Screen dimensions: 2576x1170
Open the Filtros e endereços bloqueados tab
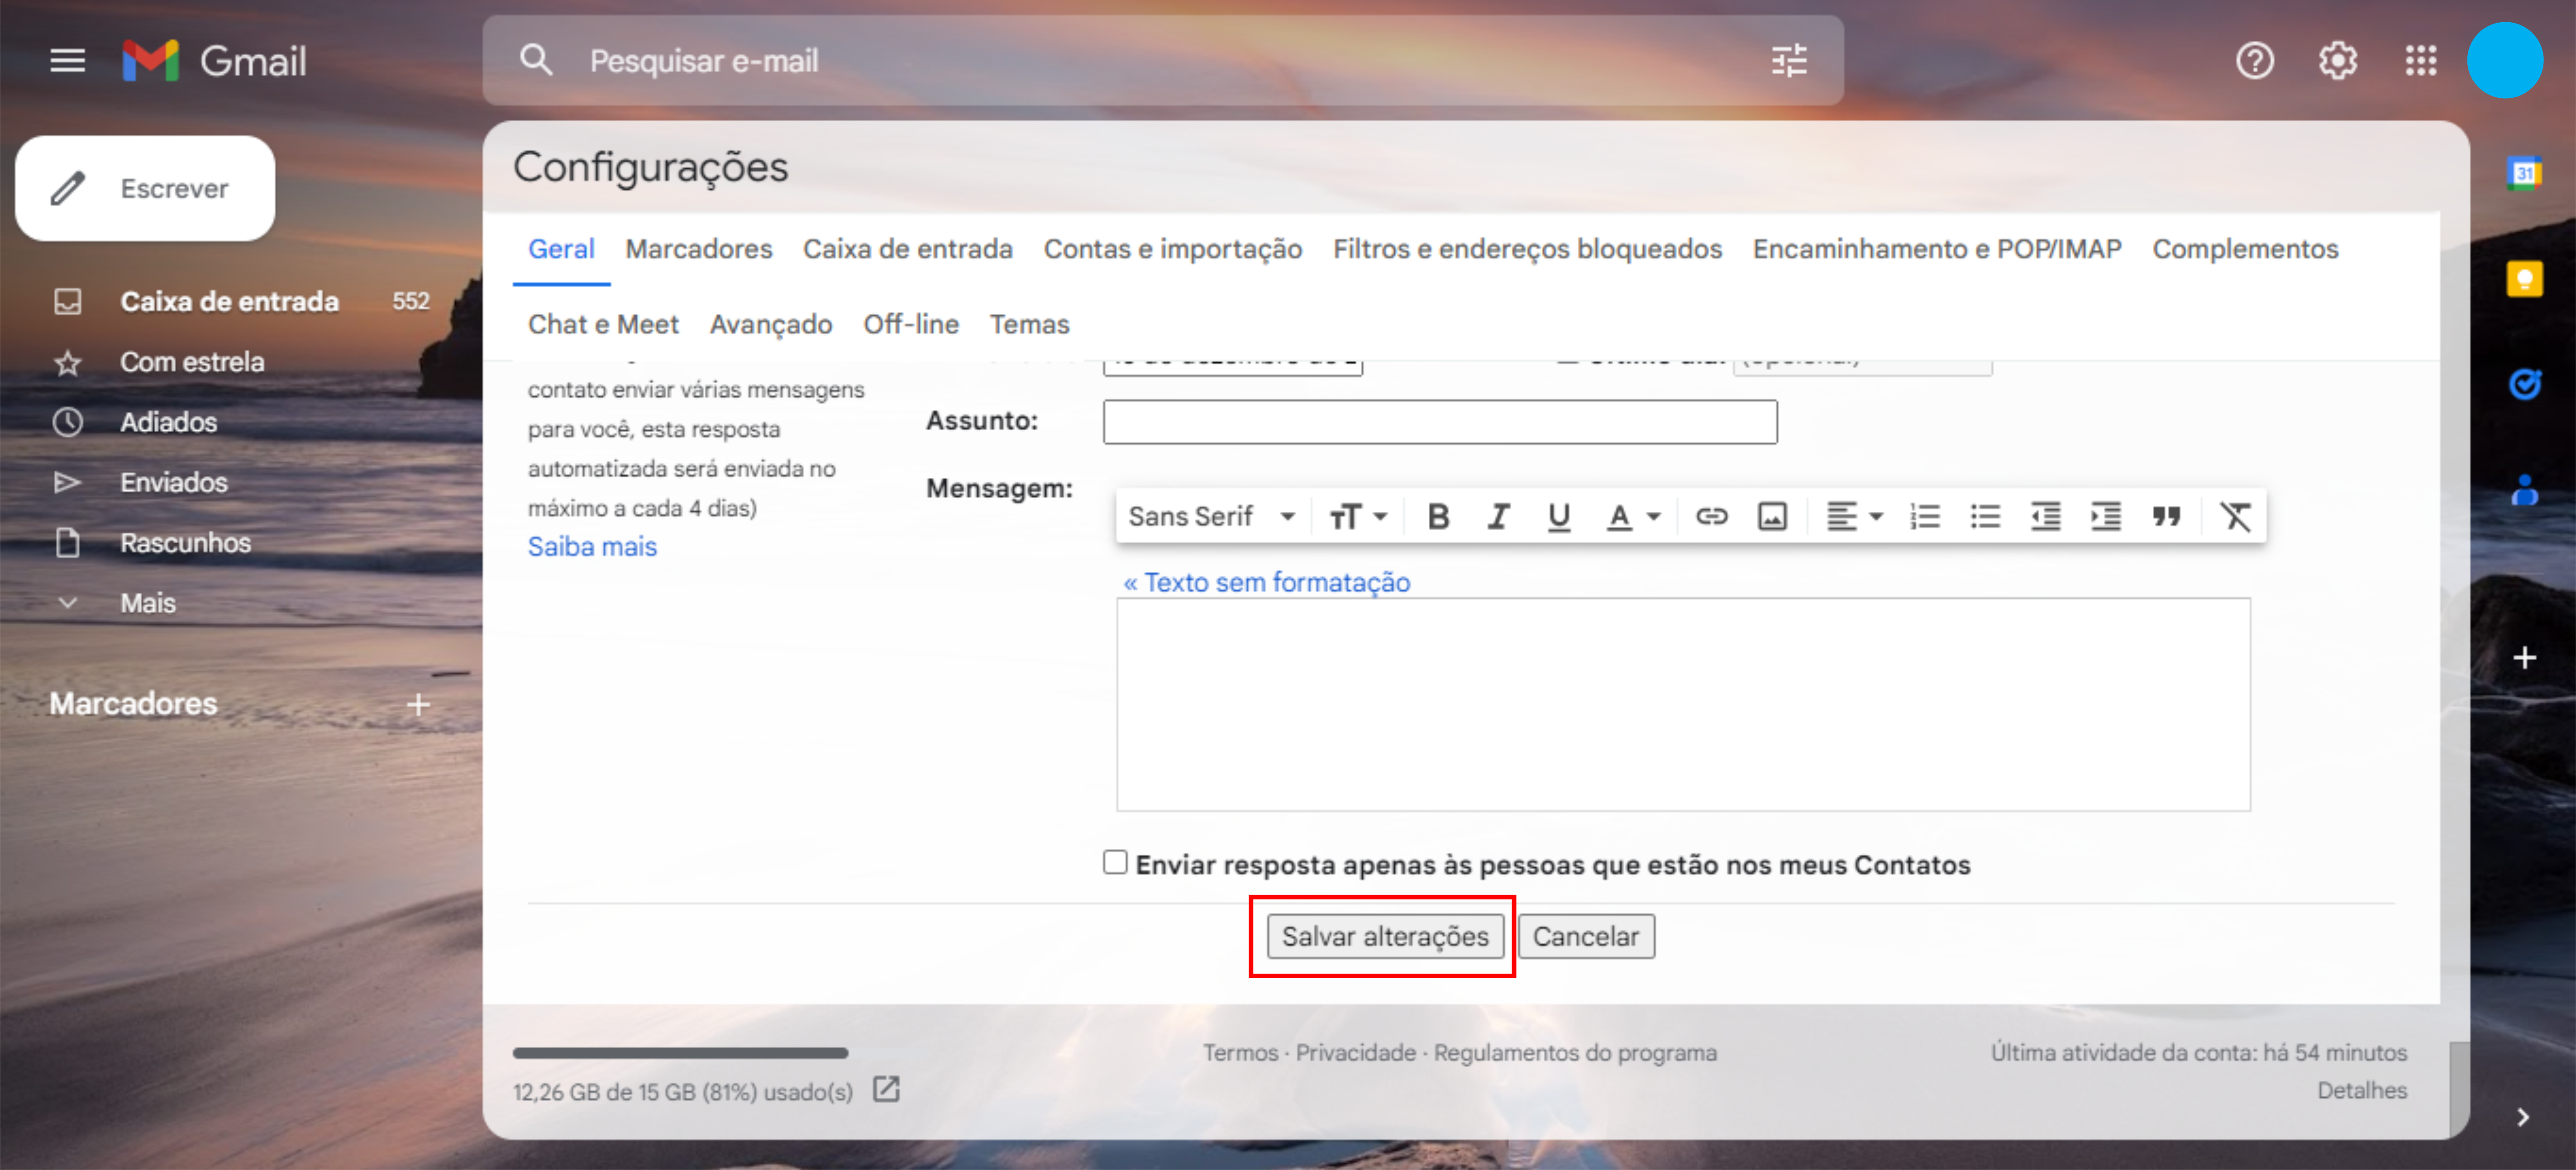(x=1527, y=249)
